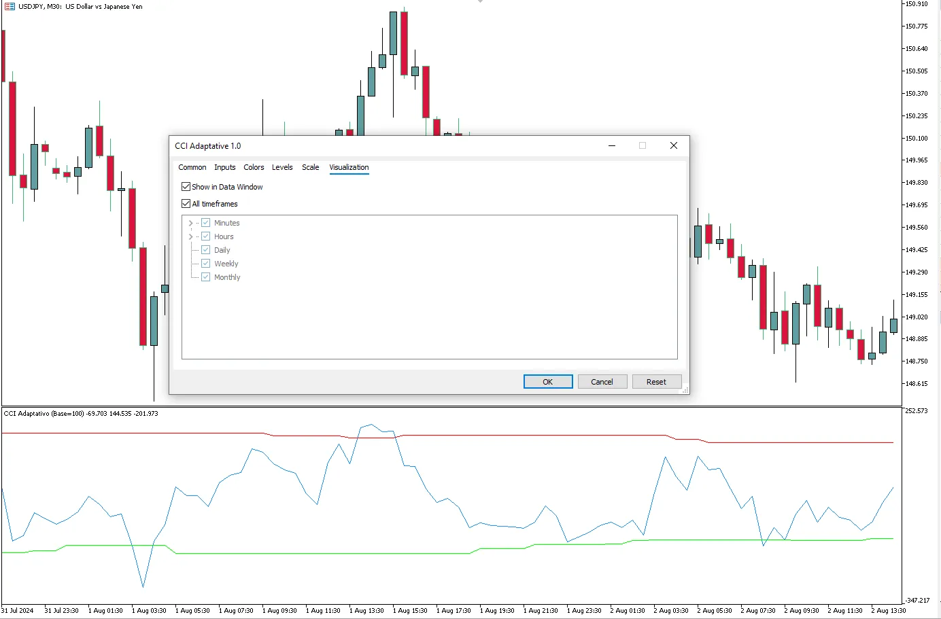941x619 pixels.
Task: Close the CCI Adaptative dialog
Action: click(674, 145)
